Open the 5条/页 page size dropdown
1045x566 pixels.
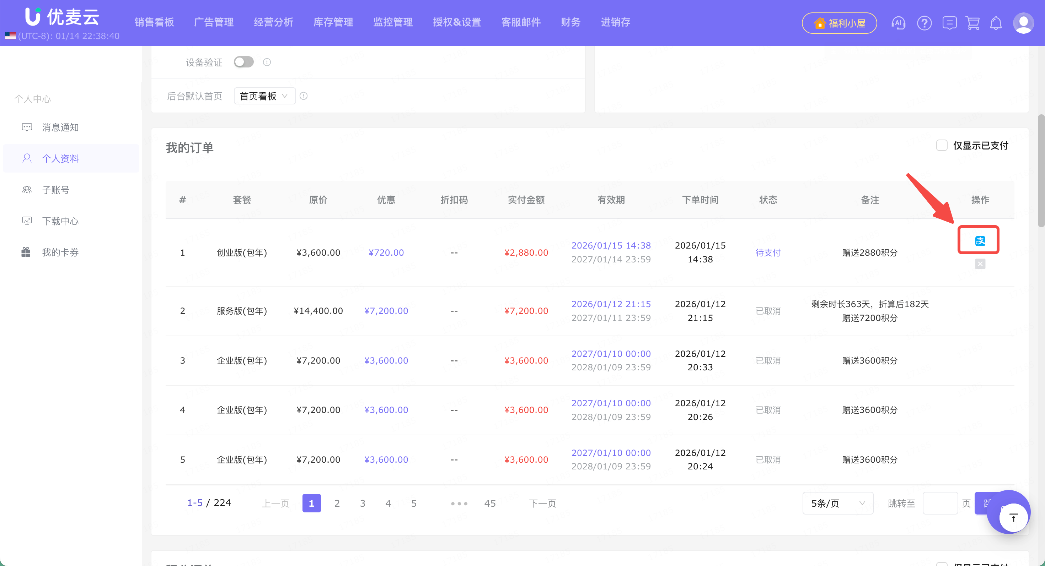(837, 503)
